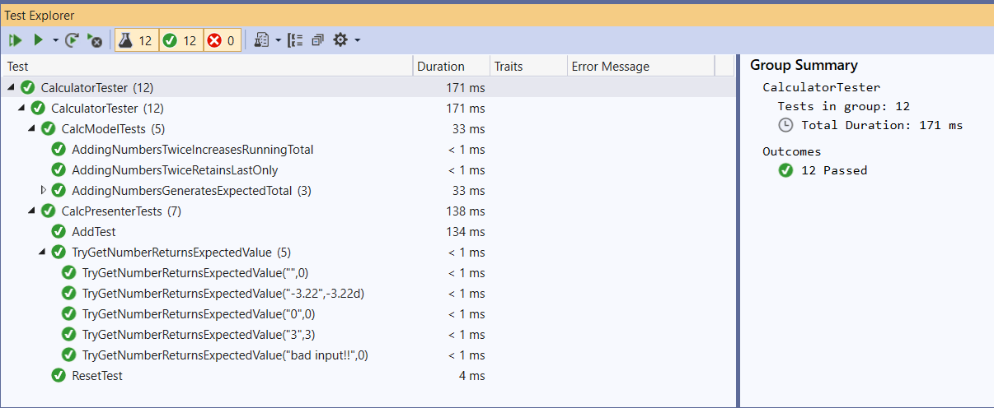Screen dimensions: 994x408
Task: Click the Group By icon
Action: [x=295, y=39]
